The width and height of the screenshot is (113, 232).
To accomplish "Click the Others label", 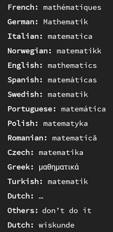I will [x=23, y=210].
